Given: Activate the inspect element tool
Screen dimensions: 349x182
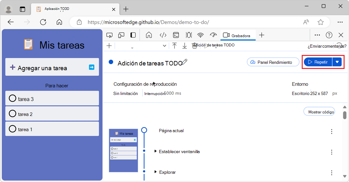Looking at the screenshot, I should pos(109,35).
